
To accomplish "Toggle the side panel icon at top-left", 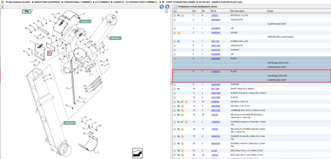I will coord(2,7).
